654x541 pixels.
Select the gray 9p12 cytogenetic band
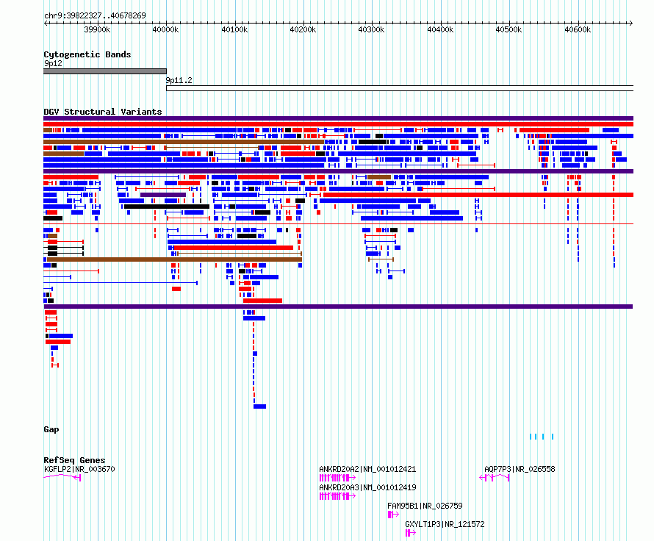click(104, 71)
